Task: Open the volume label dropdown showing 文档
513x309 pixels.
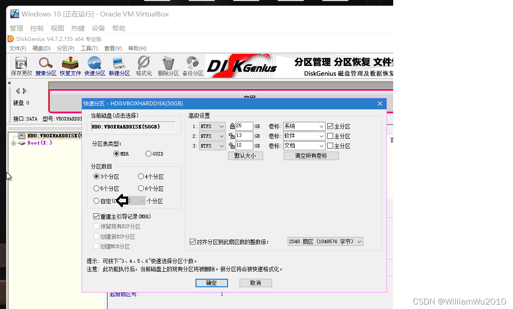Action: tap(304, 146)
